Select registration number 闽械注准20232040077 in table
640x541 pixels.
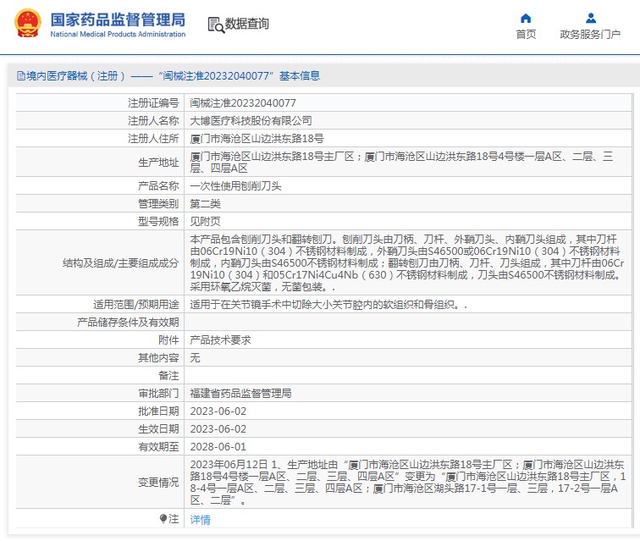click(243, 103)
